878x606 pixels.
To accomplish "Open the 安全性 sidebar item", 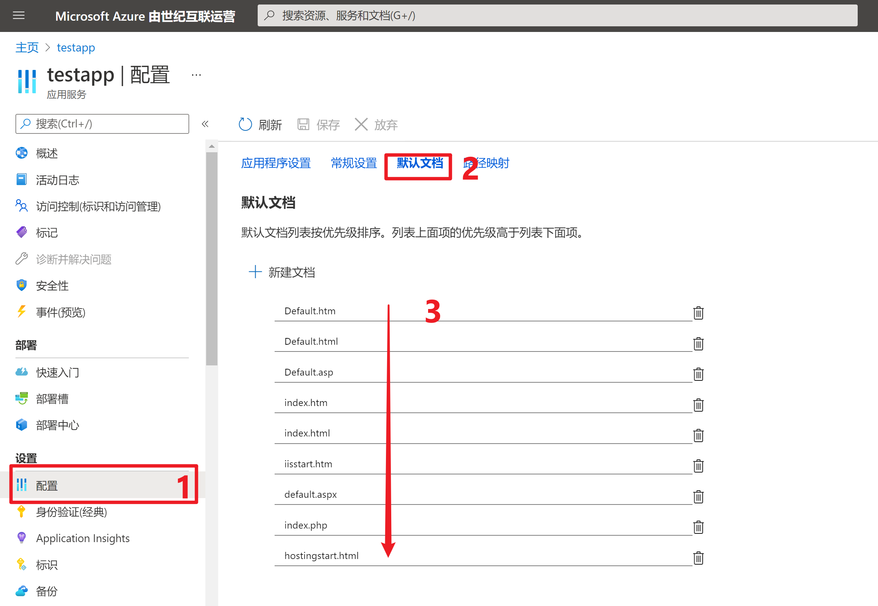I will tap(52, 286).
